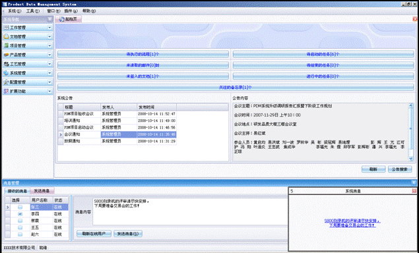Open the 工具 menu in menu bar
419x253 pixels.
coord(32,11)
